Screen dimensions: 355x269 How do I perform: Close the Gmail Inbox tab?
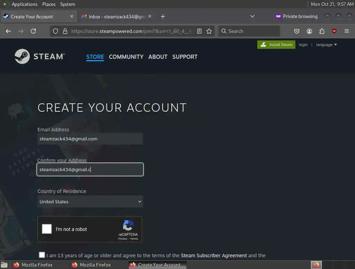coord(150,17)
